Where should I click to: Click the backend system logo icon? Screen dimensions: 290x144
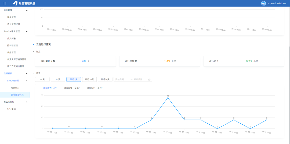[x=15, y=3]
